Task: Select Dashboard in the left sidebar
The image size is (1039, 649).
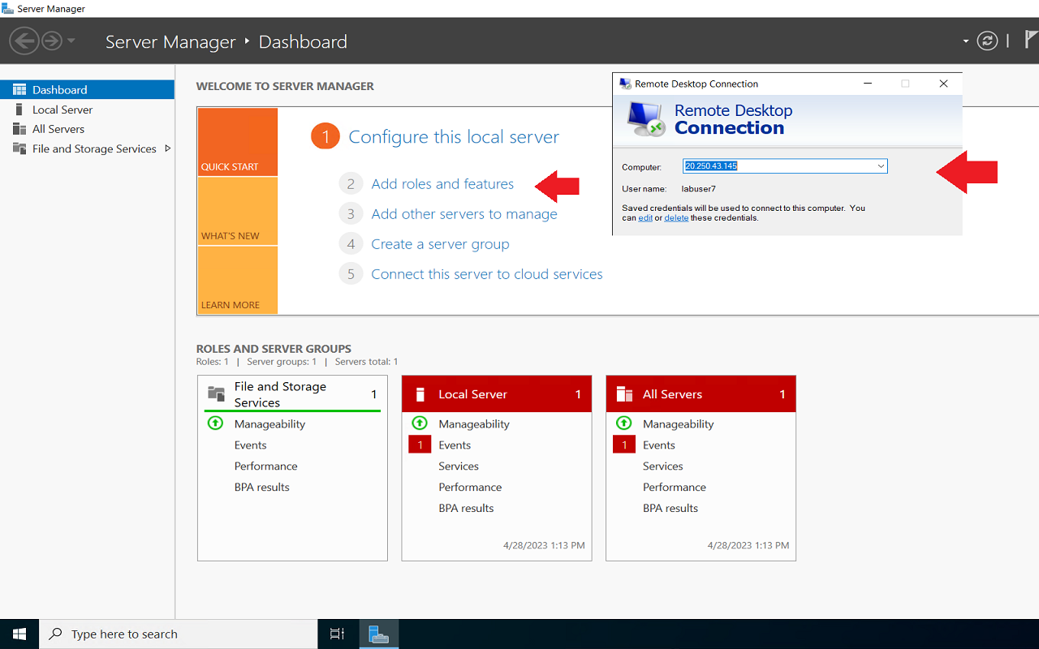Action: click(87, 89)
